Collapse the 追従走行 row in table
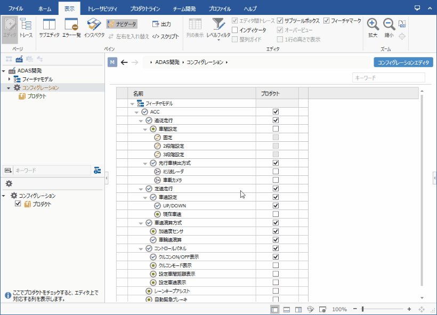This screenshot has height=315, width=437. 141,121
